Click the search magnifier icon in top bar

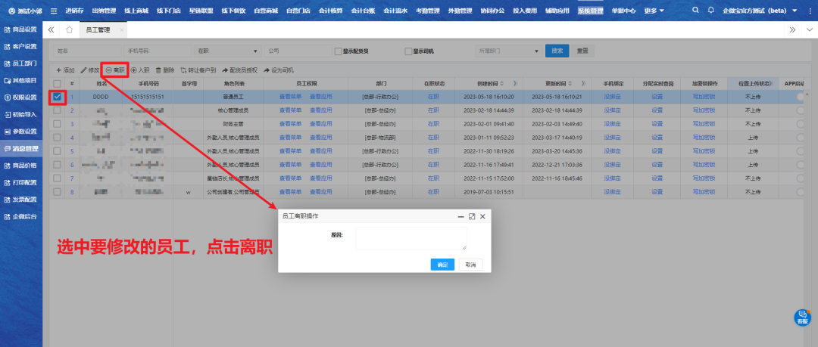tap(696, 11)
